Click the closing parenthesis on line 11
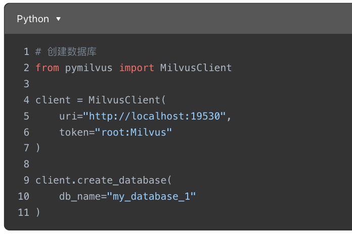352x234 pixels. tap(38, 212)
